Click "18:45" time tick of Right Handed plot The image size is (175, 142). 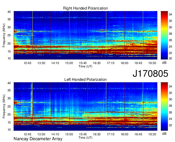[x=138, y=63]
